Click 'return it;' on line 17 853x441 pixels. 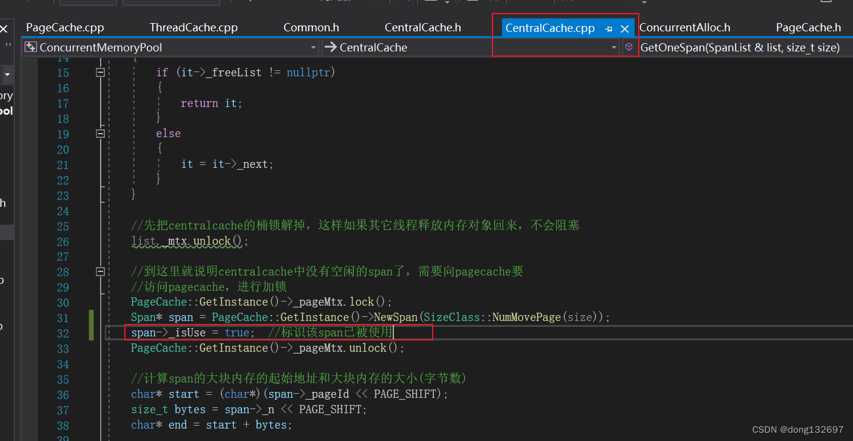(212, 103)
